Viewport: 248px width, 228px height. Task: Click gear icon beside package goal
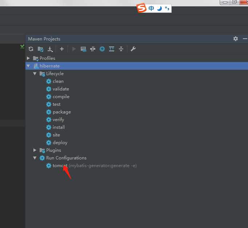(49, 112)
